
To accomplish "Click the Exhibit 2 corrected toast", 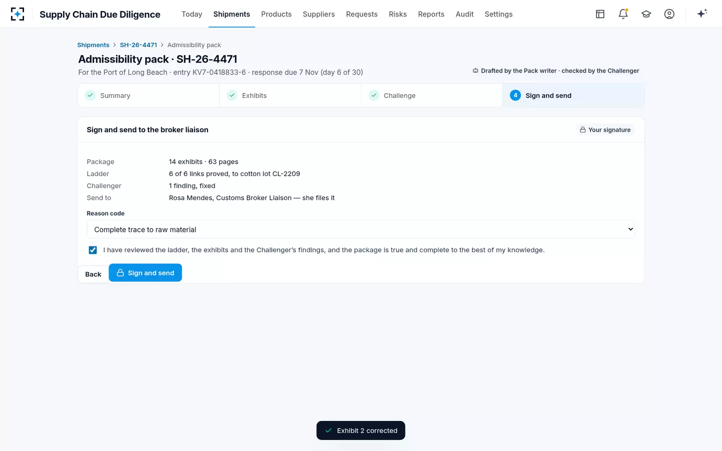I will click(361, 430).
